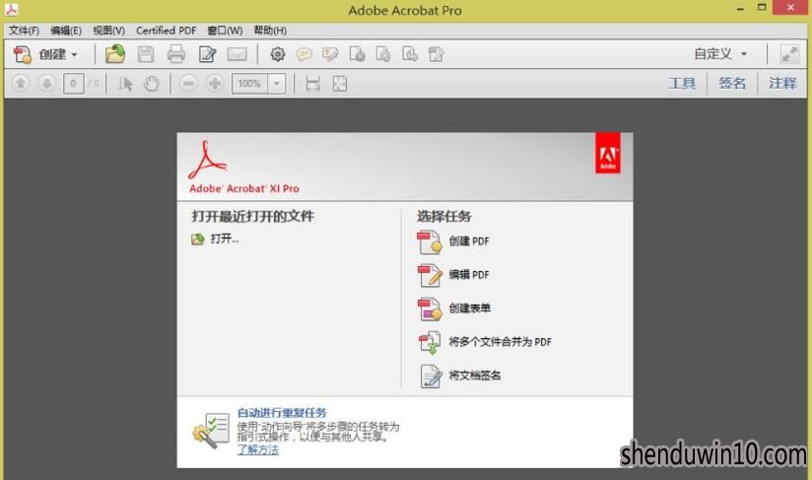Image resolution: width=812 pixels, height=480 pixels.
Task: Click the Acrobat app icon in title bar
Action: click(12, 9)
